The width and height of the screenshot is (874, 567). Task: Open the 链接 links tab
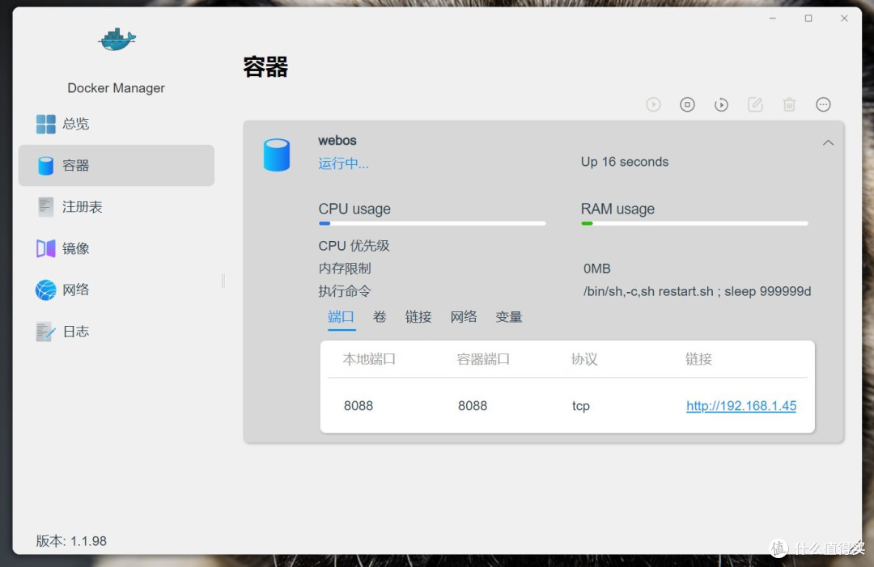click(x=418, y=317)
